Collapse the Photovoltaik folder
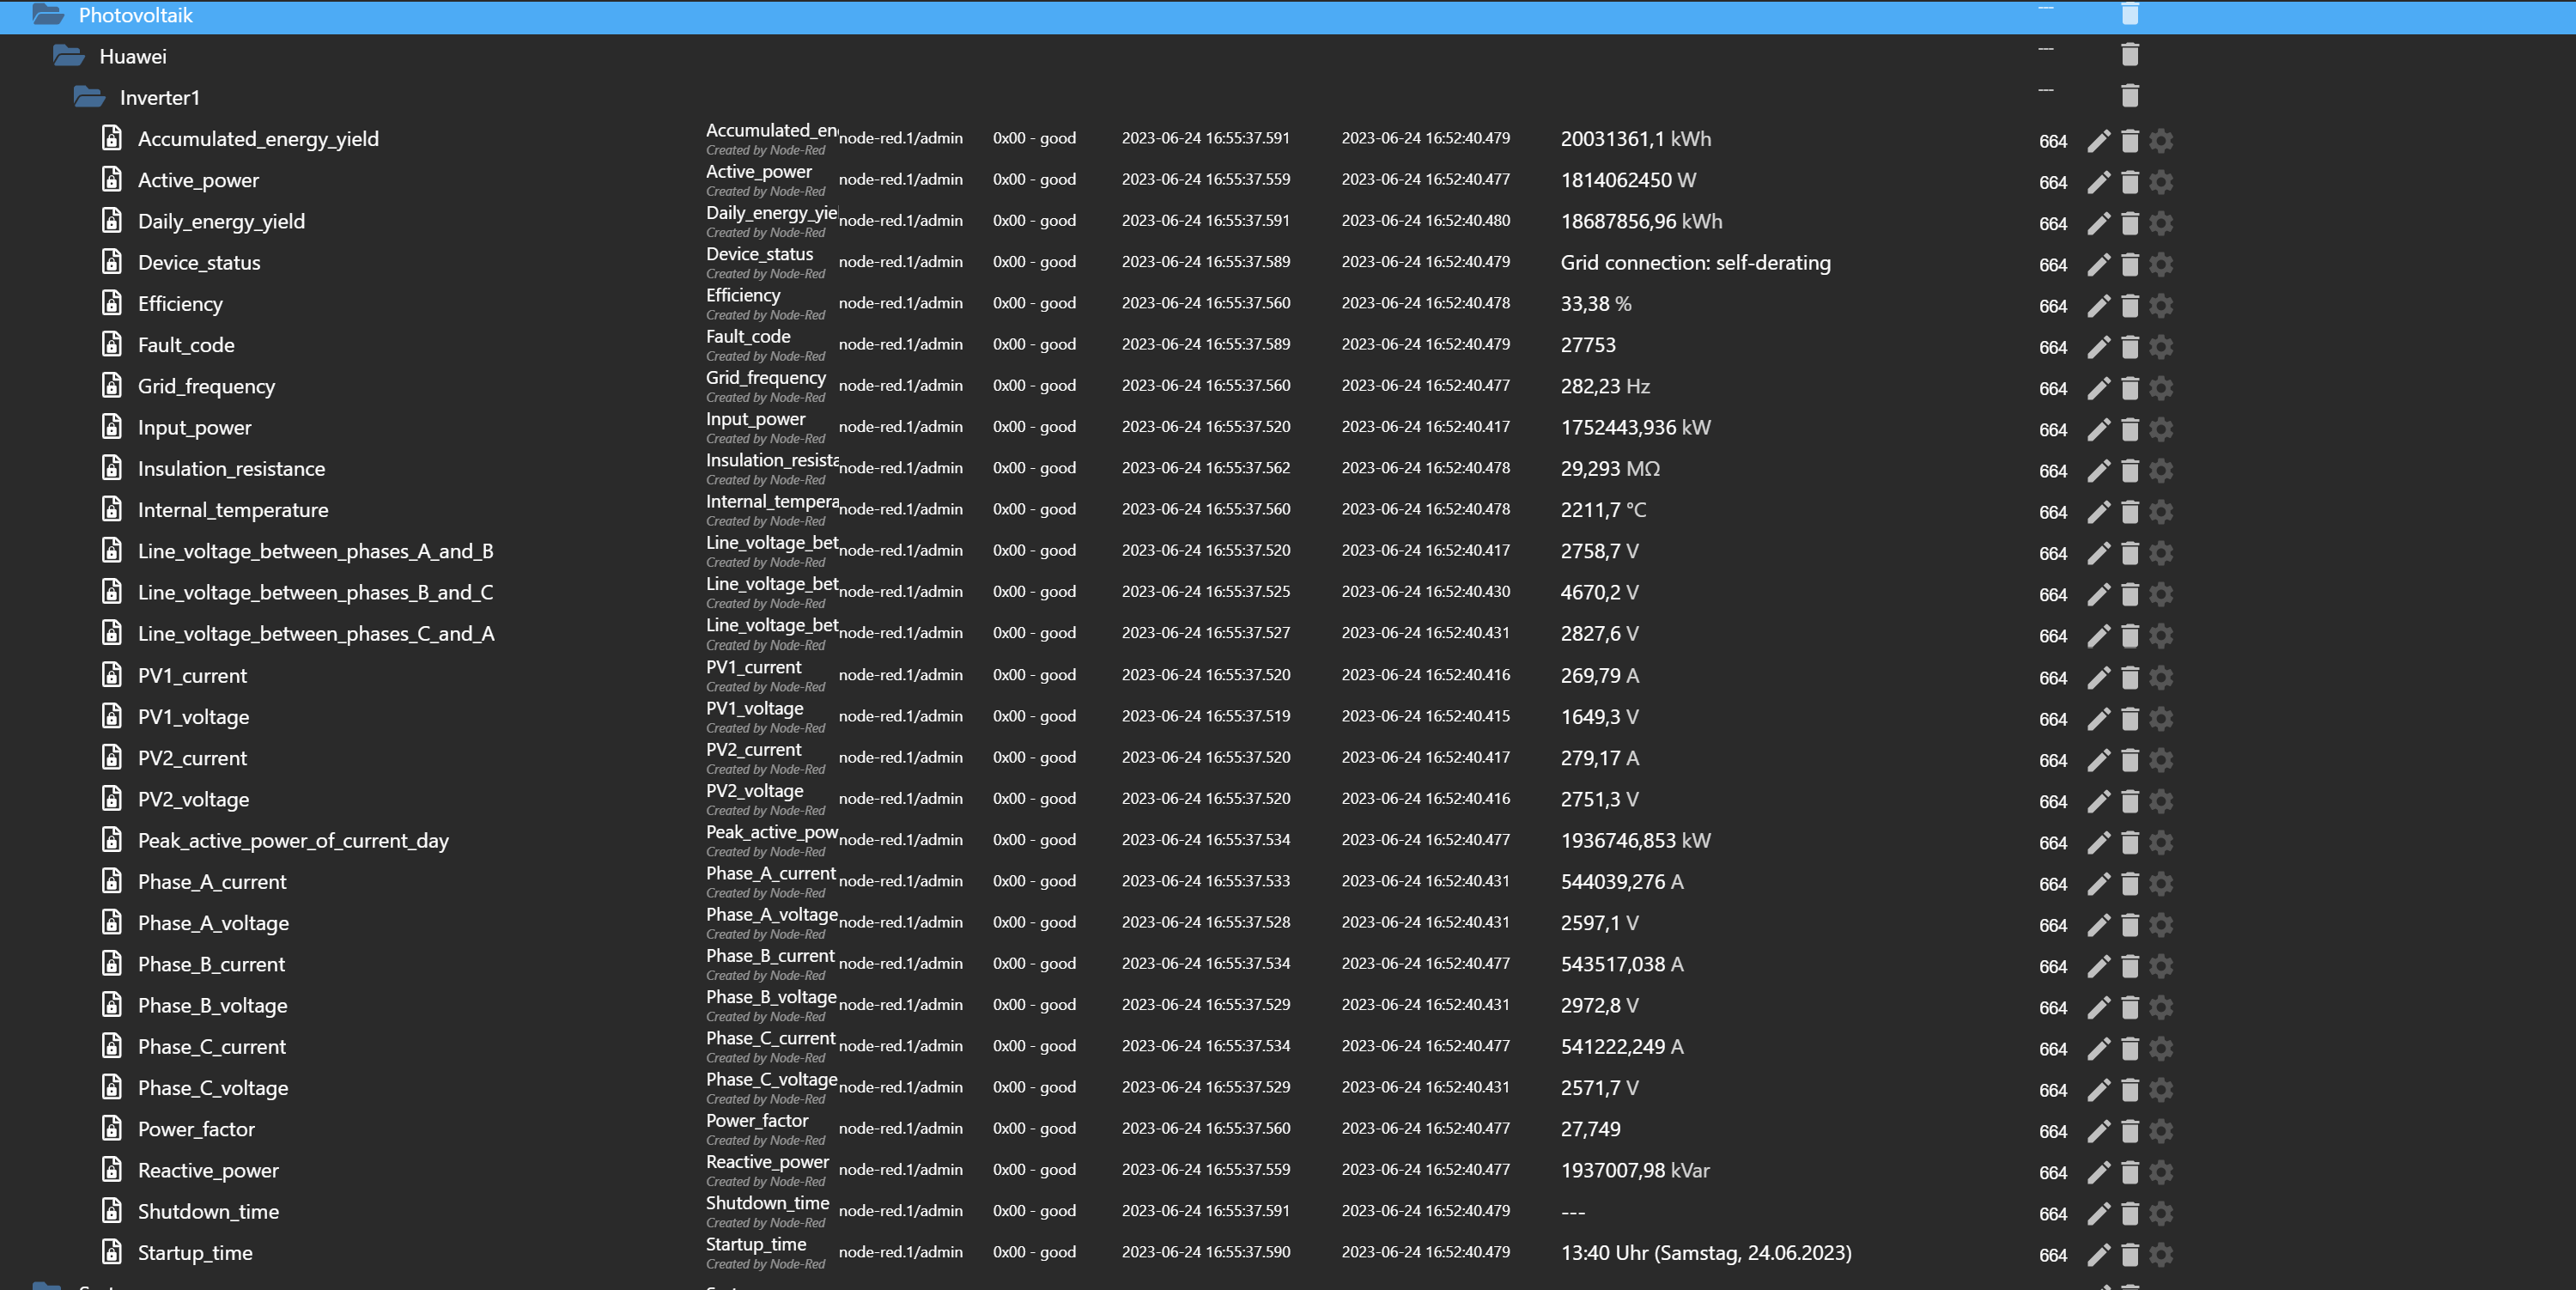The width and height of the screenshot is (2576, 1290). [x=48, y=15]
